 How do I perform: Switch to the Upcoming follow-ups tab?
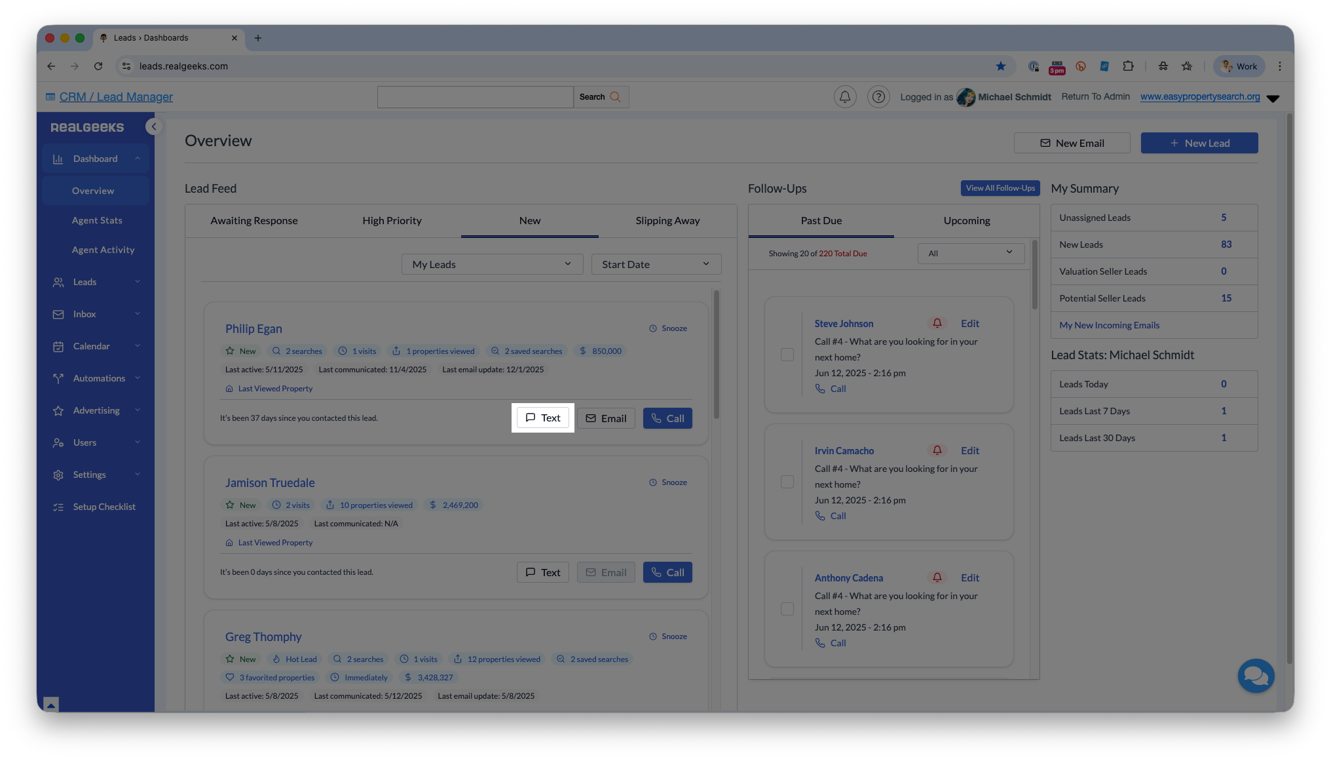[x=966, y=221]
